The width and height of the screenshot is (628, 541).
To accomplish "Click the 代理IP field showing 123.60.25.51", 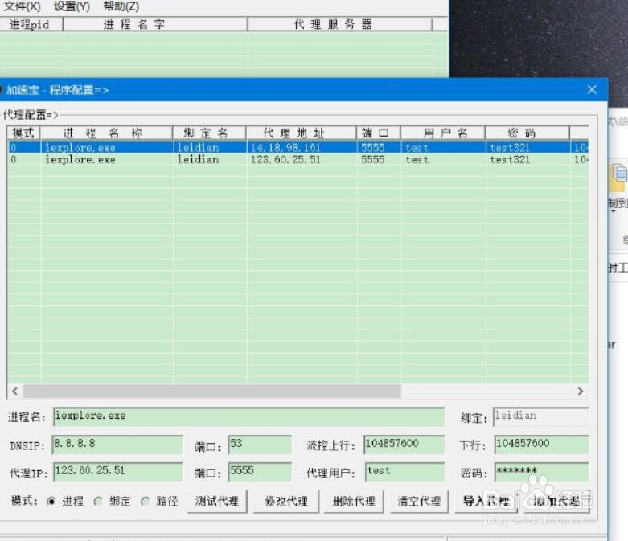I will pyautogui.click(x=117, y=472).
